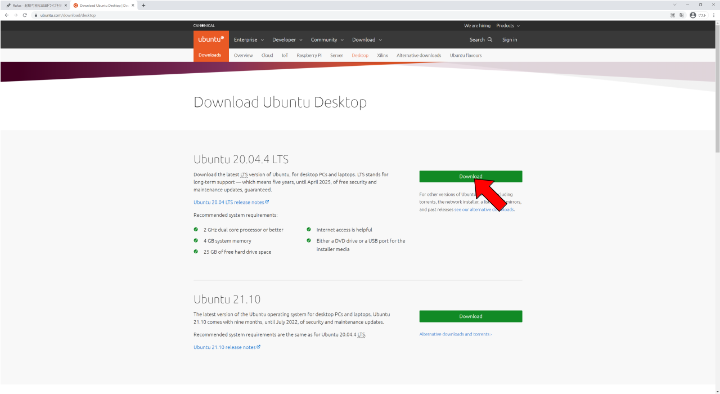This screenshot has height=394, width=720.
Task: Expand the Enterprise menu
Action: click(x=249, y=39)
